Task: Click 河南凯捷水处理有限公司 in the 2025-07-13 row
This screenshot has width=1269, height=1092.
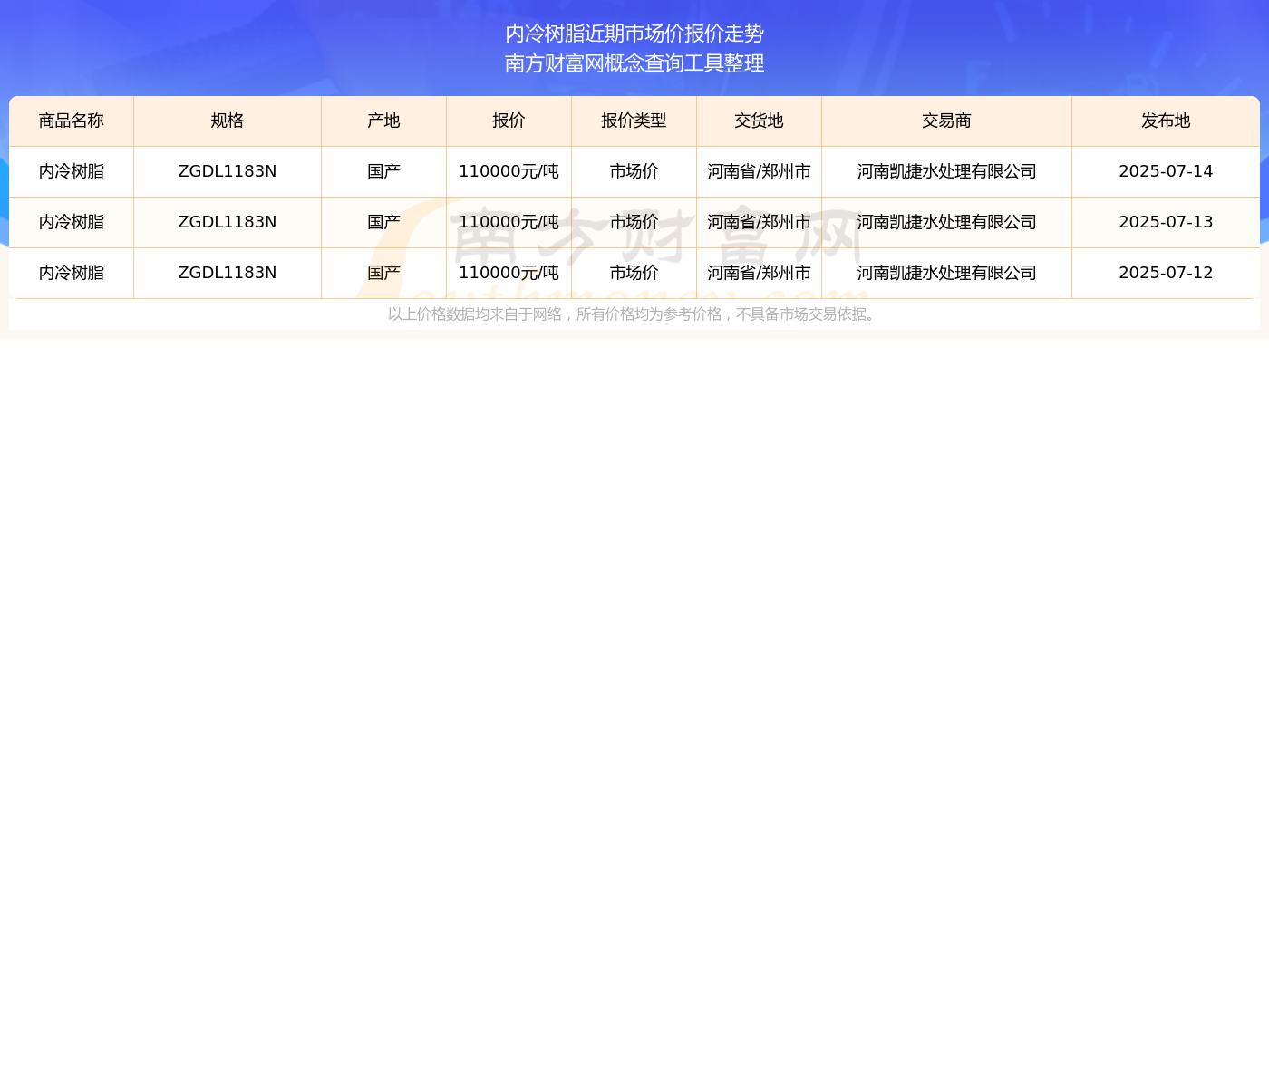Action: click(x=947, y=222)
